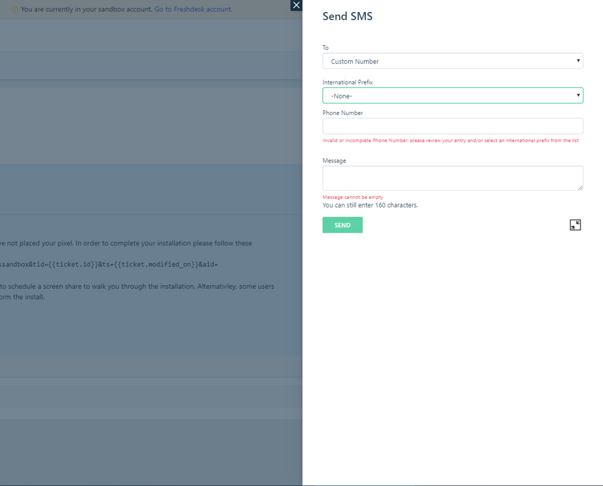Screen dimensions: 603x486
Task: Open the To recipient dropdown
Action: click(453, 61)
